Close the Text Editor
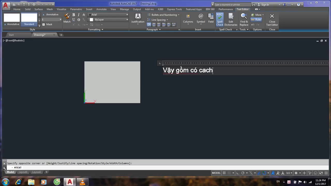Image resolution: width=331 pixels, height=186 pixels. click(272, 19)
